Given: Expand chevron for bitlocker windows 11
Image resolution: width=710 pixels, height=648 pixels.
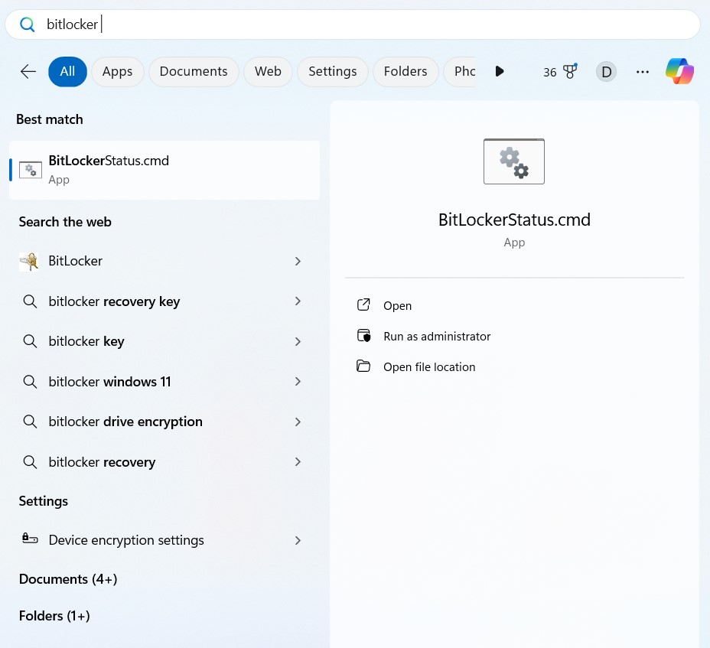Looking at the screenshot, I should click(298, 381).
